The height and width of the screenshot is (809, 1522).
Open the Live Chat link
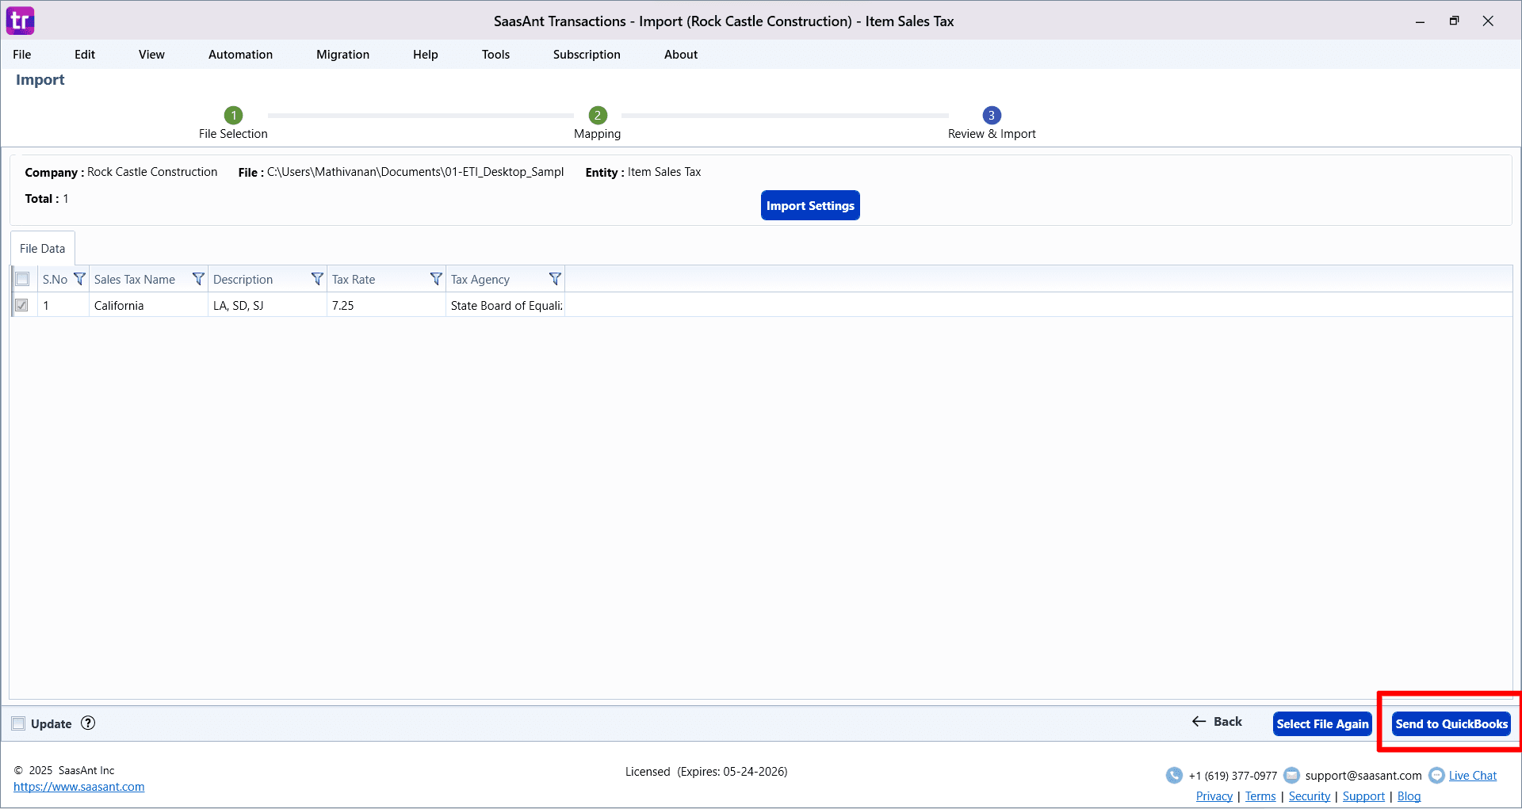(x=1473, y=776)
